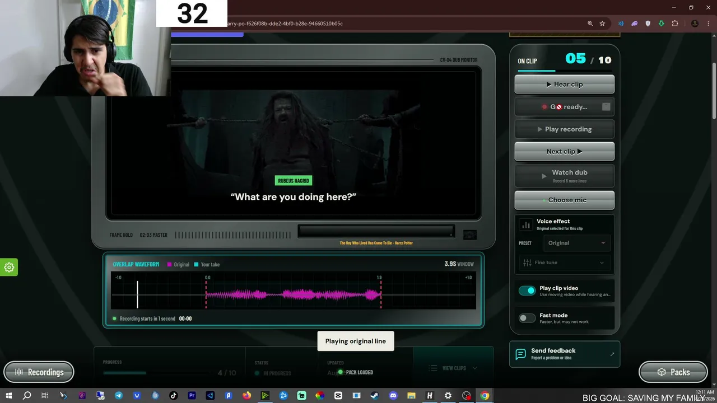Expand the Fine tune section

point(565,263)
